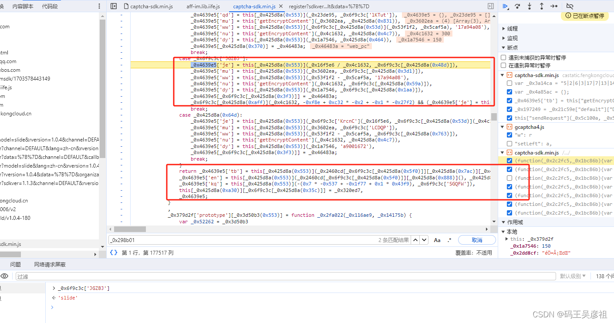This screenshot has height=323, width=614.
Task: Click the 取消 cancel search button
Action: tap(477, 240)
